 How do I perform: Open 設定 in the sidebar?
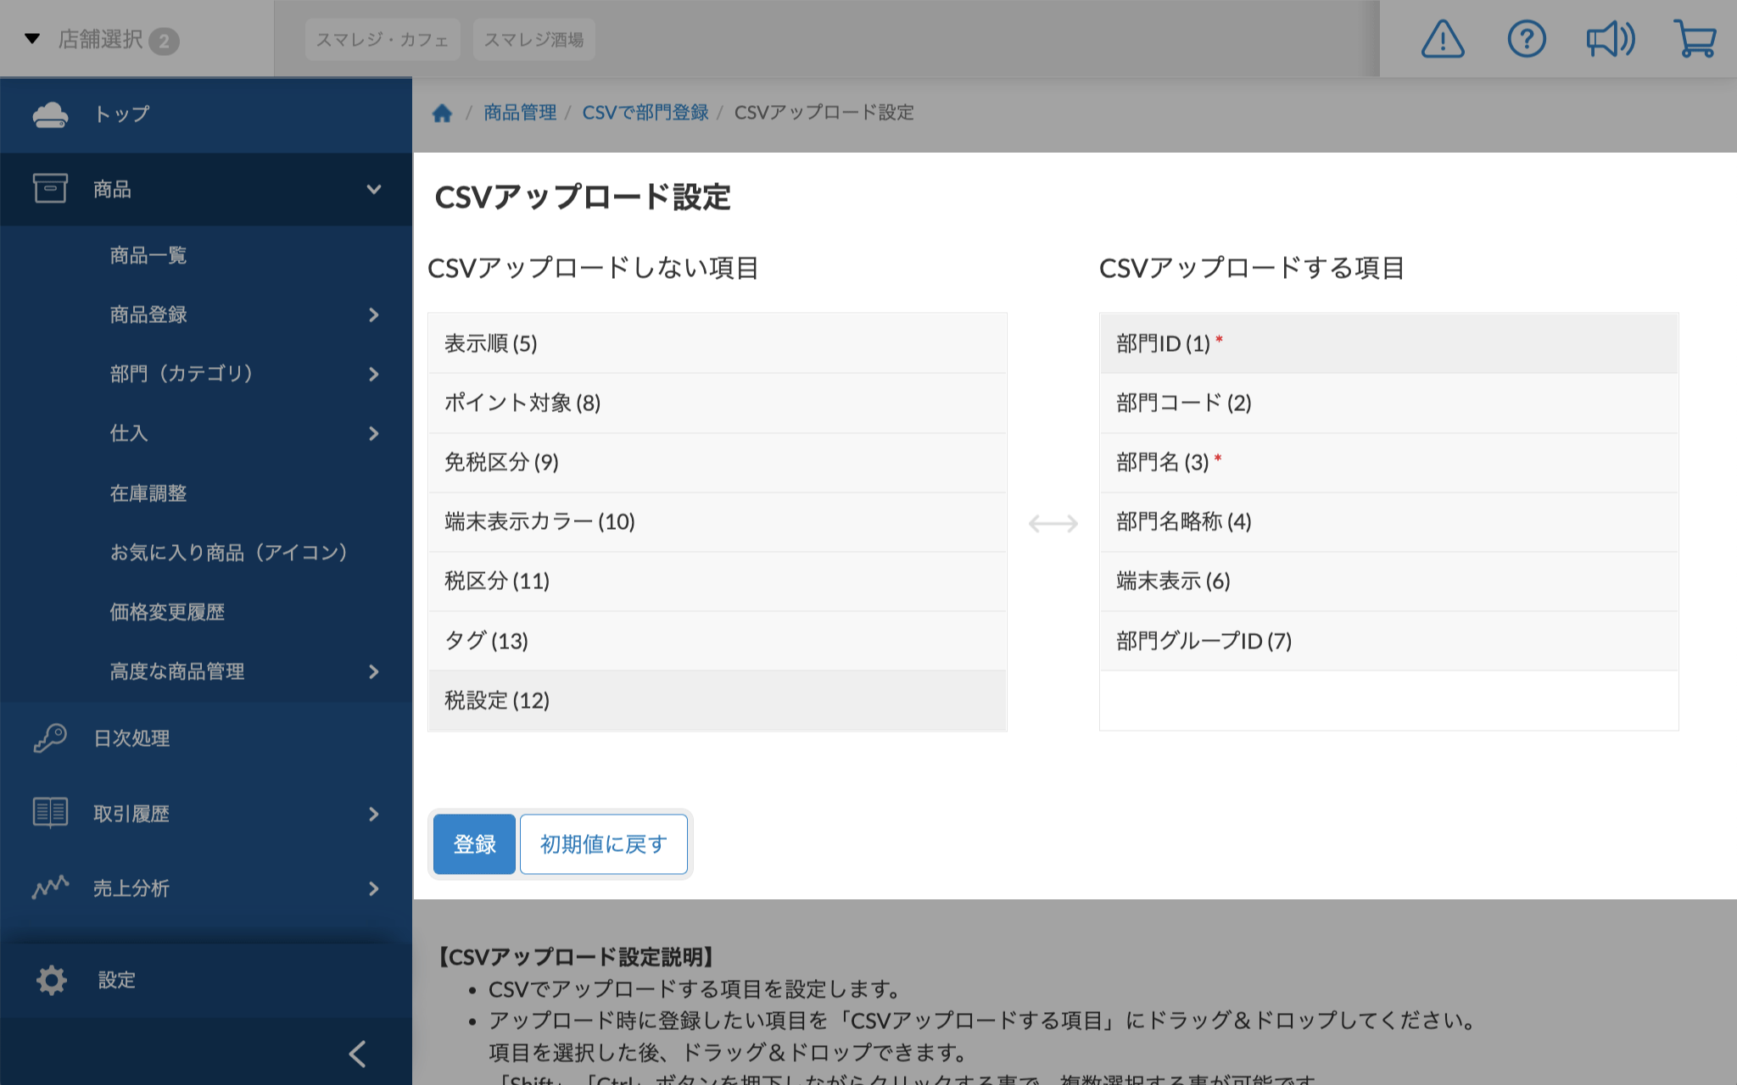pyautogui.click(x=117, y=980)
